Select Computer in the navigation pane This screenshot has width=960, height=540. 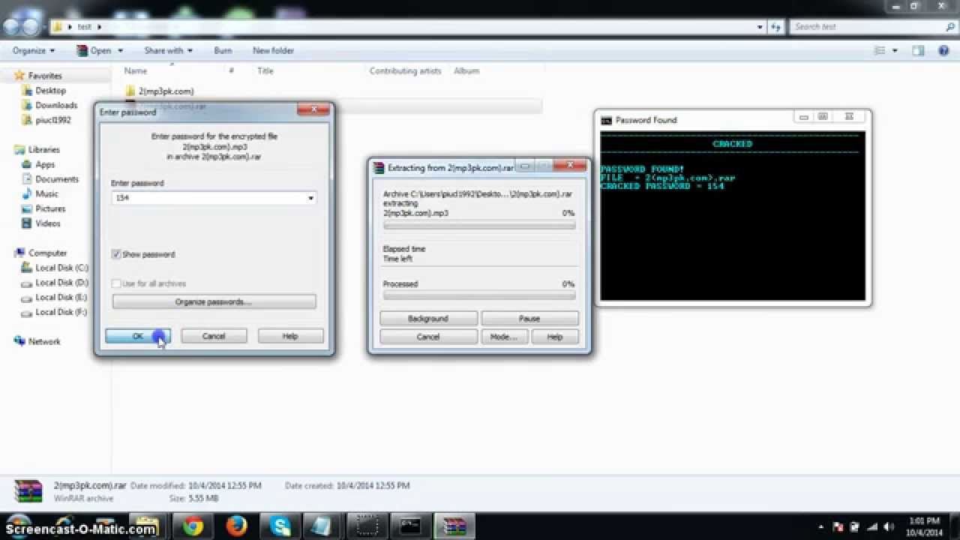[47, 253]
